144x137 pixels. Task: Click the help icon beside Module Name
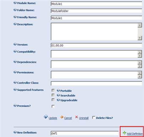pyautogui.click(x=15, y=3)
